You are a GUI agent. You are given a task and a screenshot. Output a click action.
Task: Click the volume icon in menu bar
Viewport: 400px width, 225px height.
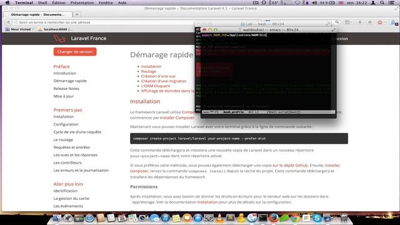pos(314,2)
